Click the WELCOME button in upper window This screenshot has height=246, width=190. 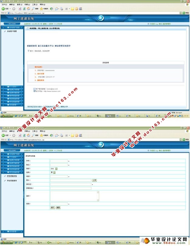tap(12, 24)
